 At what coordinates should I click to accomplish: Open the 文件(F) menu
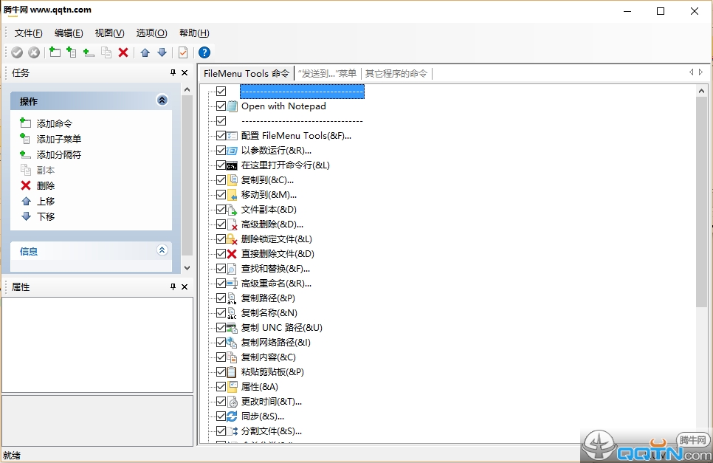coord(29,33)
